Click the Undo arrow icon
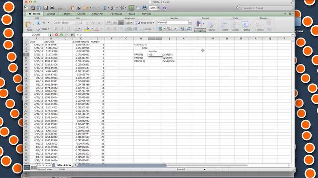Image resolution: width=318 pixels, height=178 pixels. click(86, 8)
